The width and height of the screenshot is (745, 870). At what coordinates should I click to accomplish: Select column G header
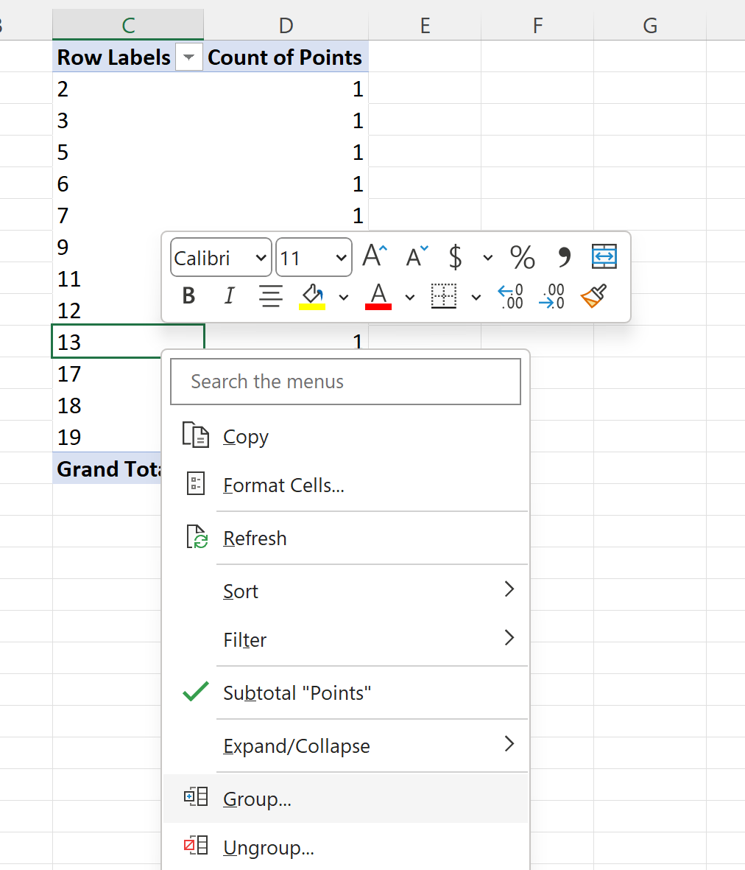point(650,25)
